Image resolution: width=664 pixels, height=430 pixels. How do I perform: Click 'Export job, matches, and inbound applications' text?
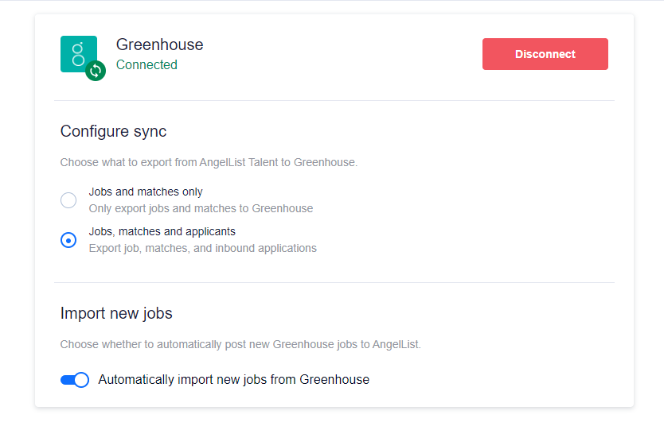202,248
